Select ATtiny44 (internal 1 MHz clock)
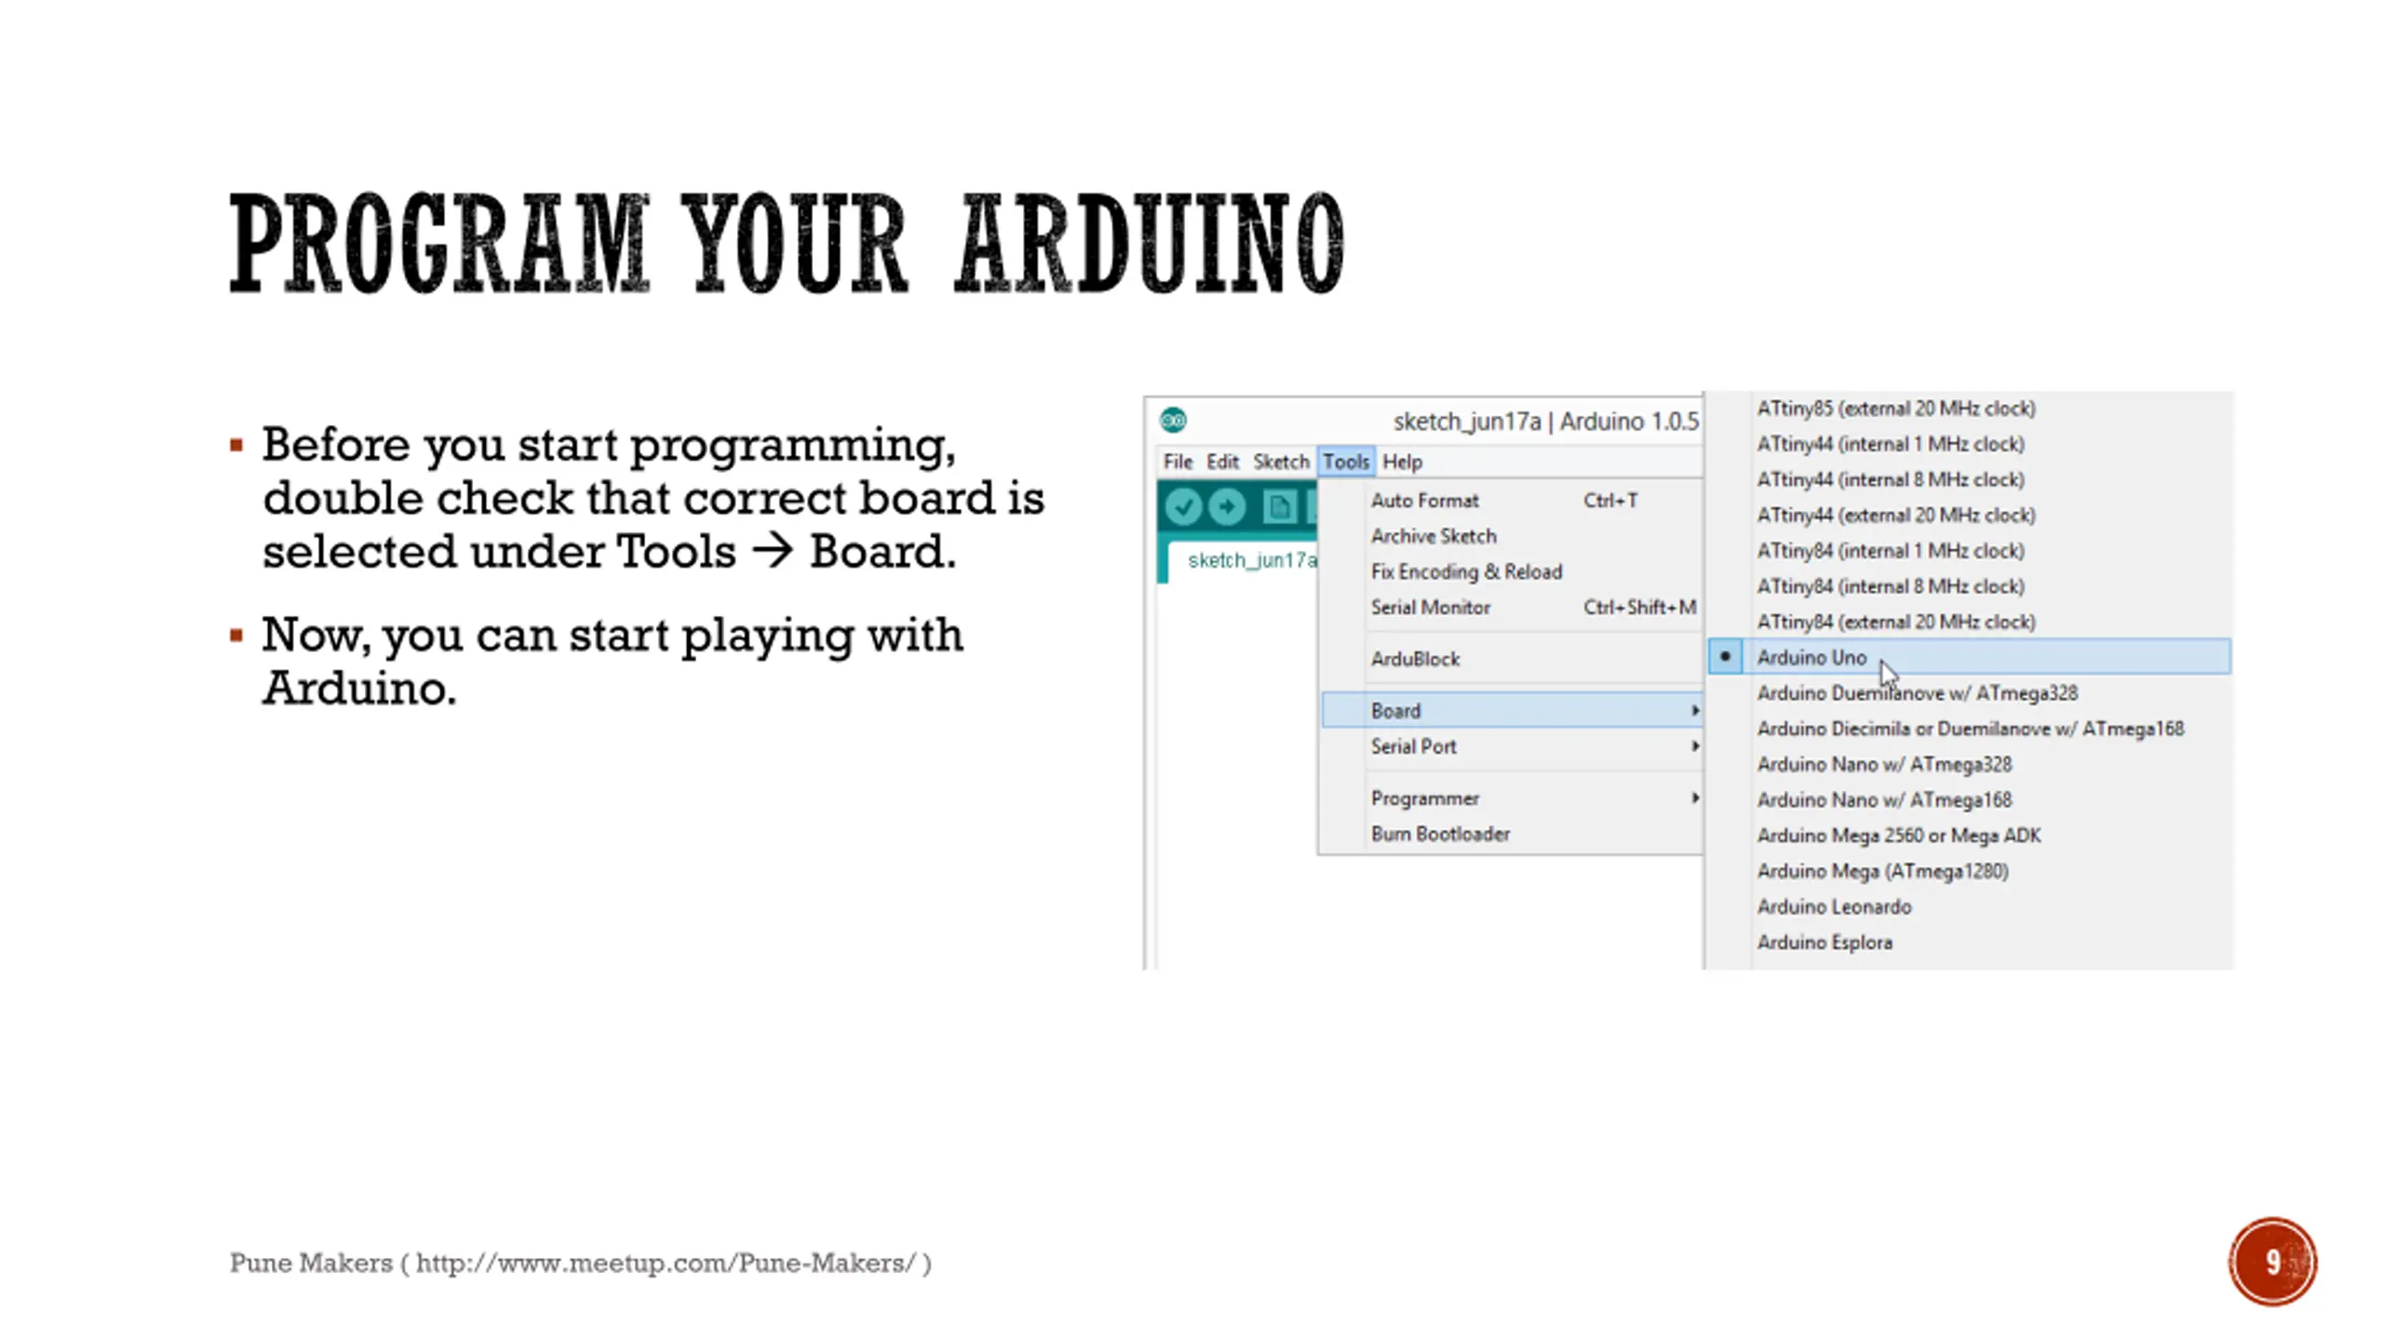 [1970, 444]
